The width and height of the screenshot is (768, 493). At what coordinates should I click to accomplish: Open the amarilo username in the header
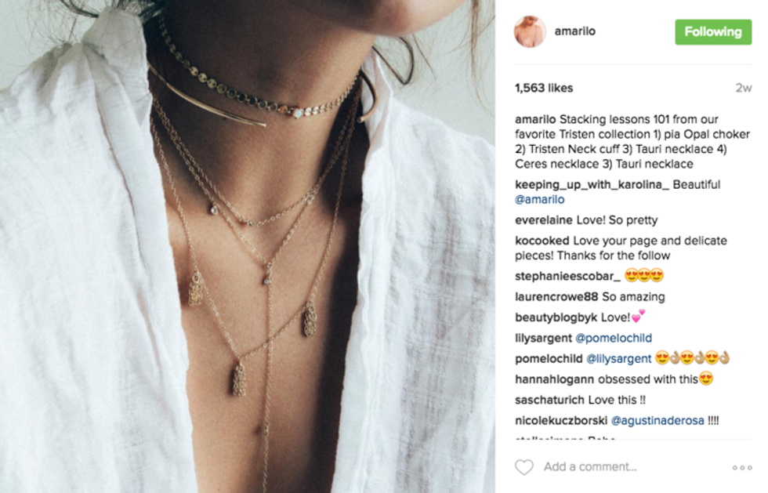(574, 31)
